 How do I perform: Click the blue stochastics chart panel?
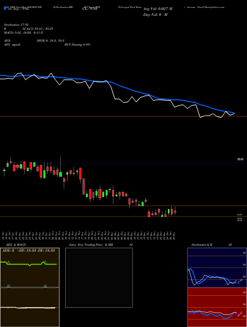click(x=217, y=268)
